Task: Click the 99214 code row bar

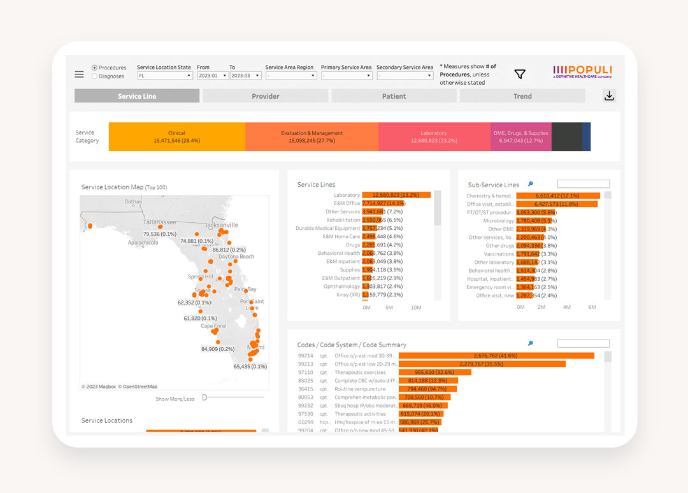Action: (496, 355)
